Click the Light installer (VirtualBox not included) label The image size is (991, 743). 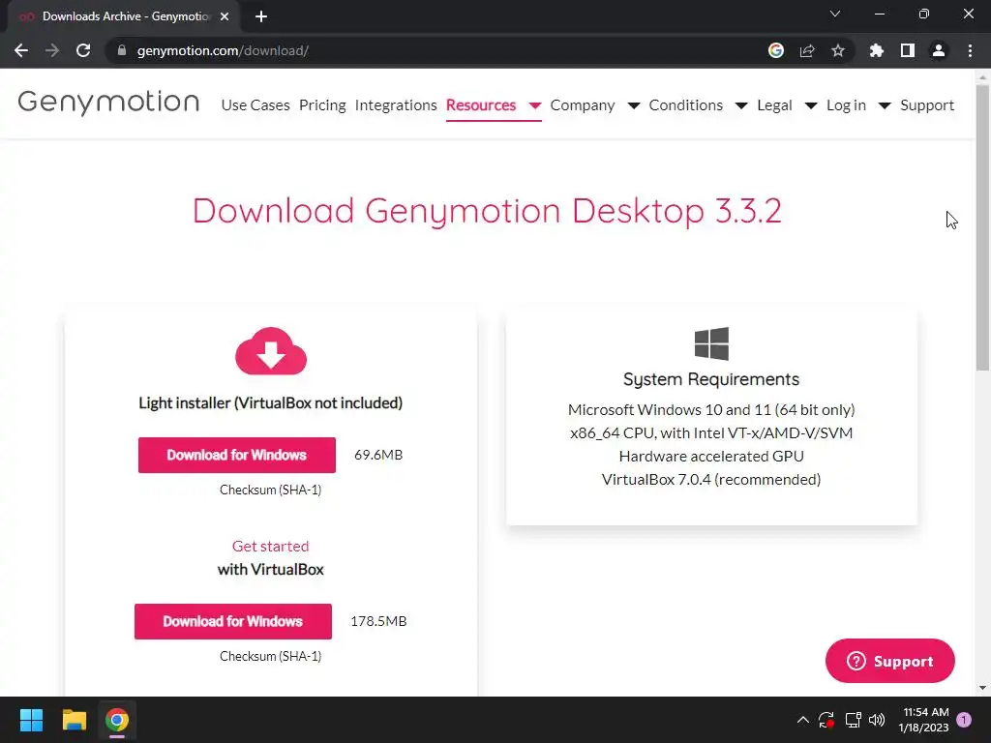pyautogui.click(x=271, y=403)
